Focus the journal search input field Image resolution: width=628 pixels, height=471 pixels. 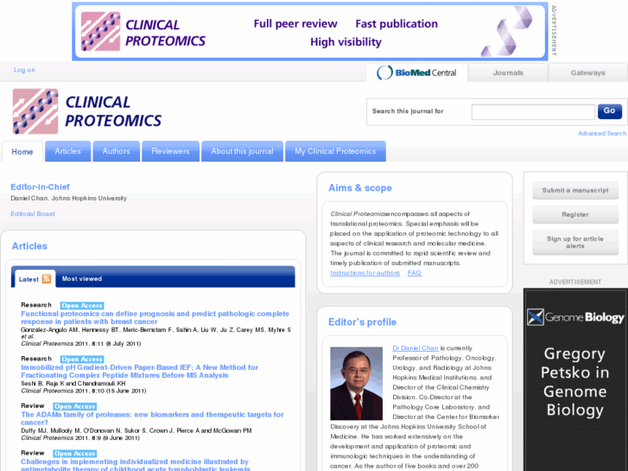coord(533,111)
